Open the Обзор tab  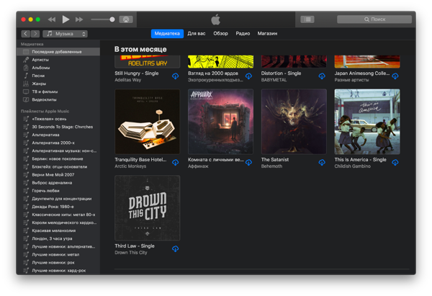tap(221, 33)
